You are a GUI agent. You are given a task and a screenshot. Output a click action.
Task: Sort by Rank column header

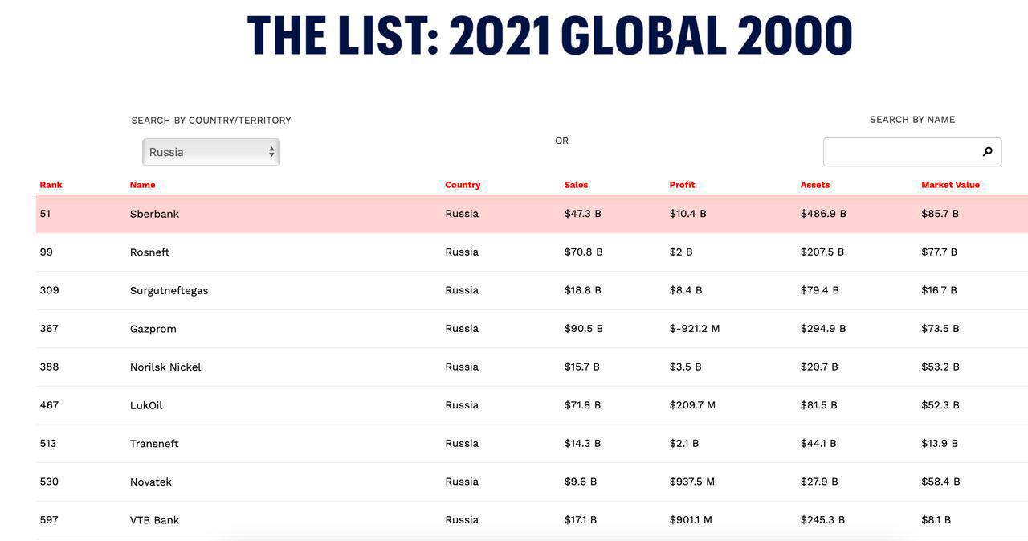click(x=51, y=185)
